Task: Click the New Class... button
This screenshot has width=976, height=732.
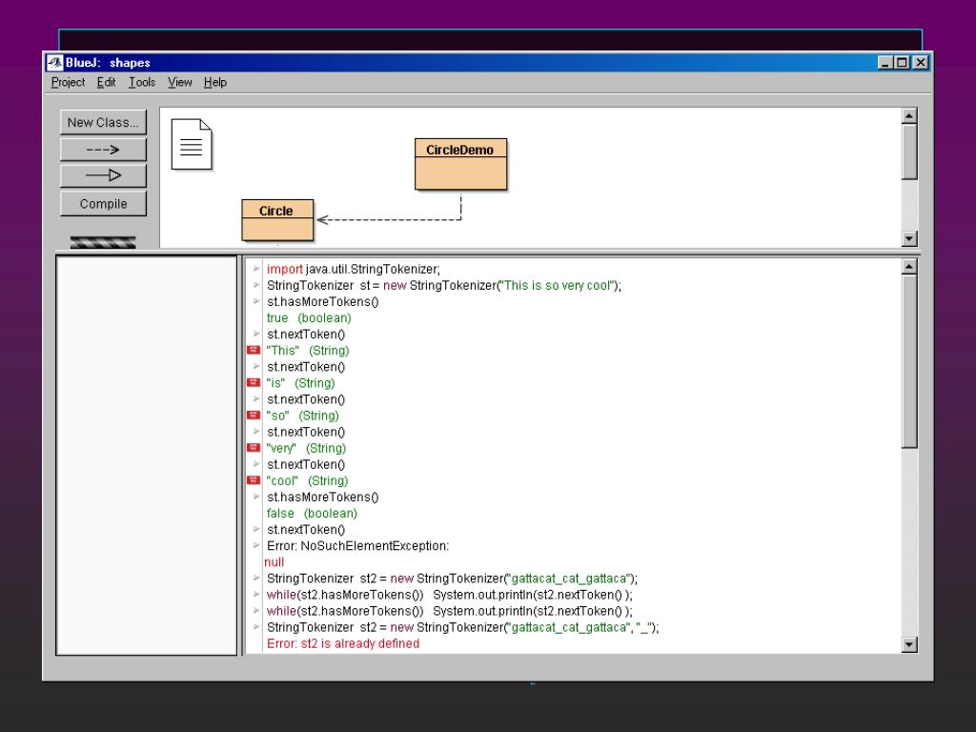Action: coord(103,123)
